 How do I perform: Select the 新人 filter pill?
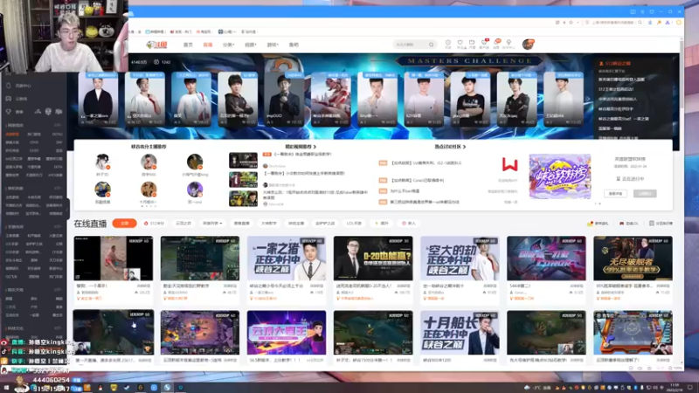click(409, 224)
